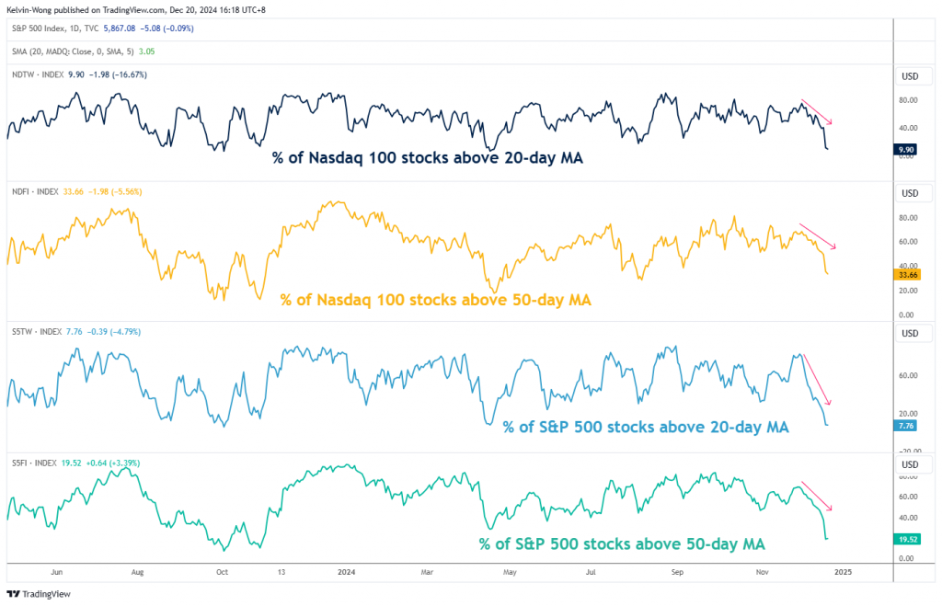Click the 2024 label on the time axis
Screen dimensions: 942x606
[x=345, y=571]
